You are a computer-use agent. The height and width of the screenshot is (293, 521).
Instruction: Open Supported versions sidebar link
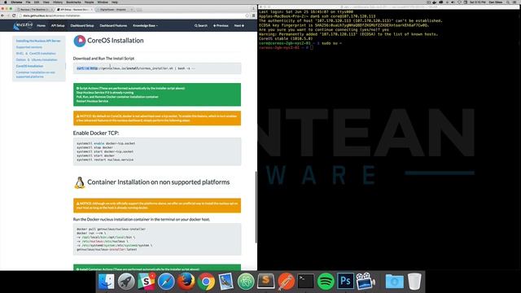[x=29, y=47]
